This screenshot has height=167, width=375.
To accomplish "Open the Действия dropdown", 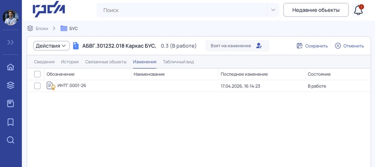I will pos(51,45).
